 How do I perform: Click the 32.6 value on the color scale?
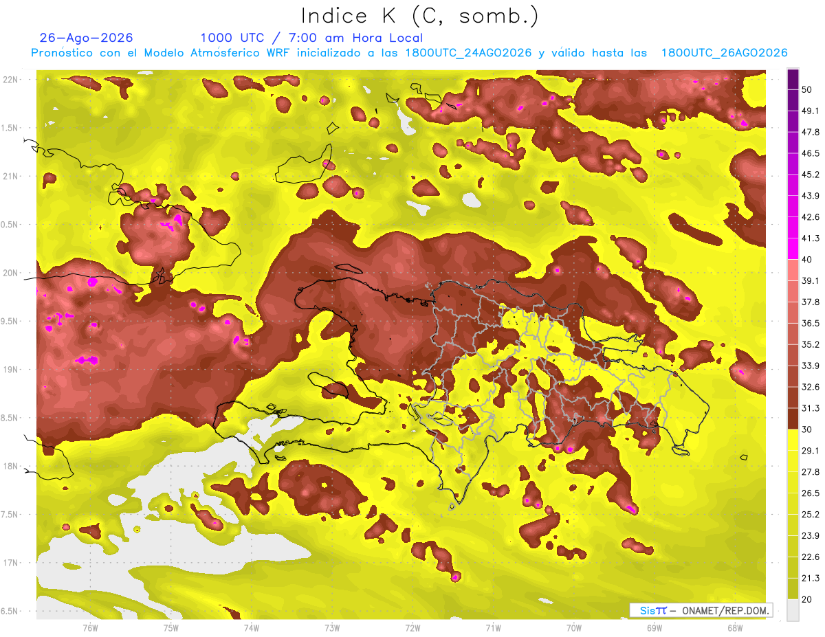(810, 388)
